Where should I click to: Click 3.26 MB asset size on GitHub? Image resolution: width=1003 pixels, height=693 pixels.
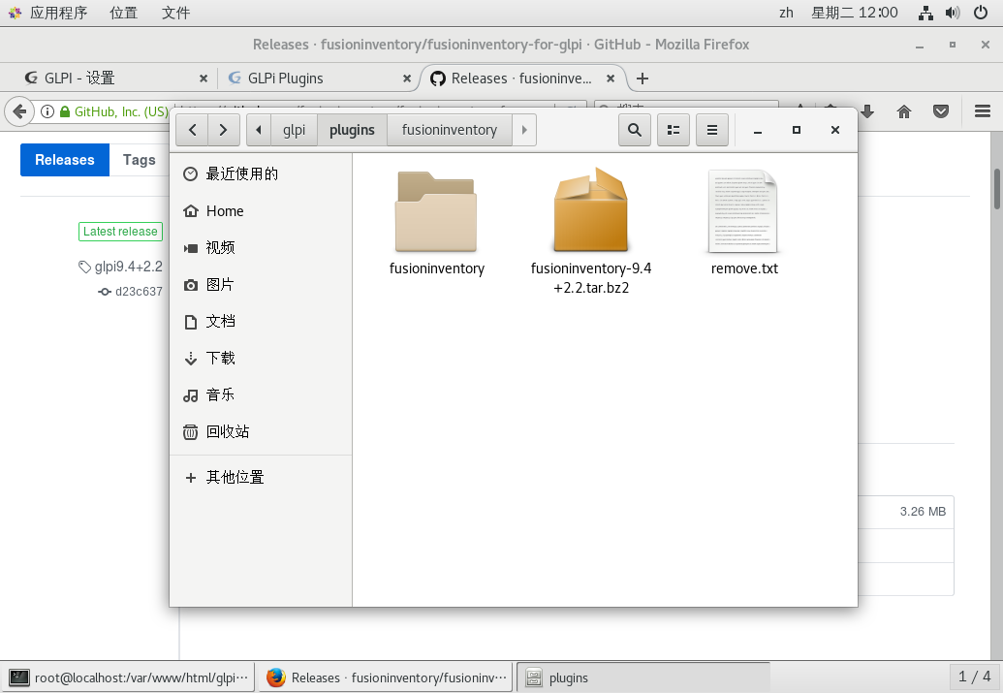[923, 512]
